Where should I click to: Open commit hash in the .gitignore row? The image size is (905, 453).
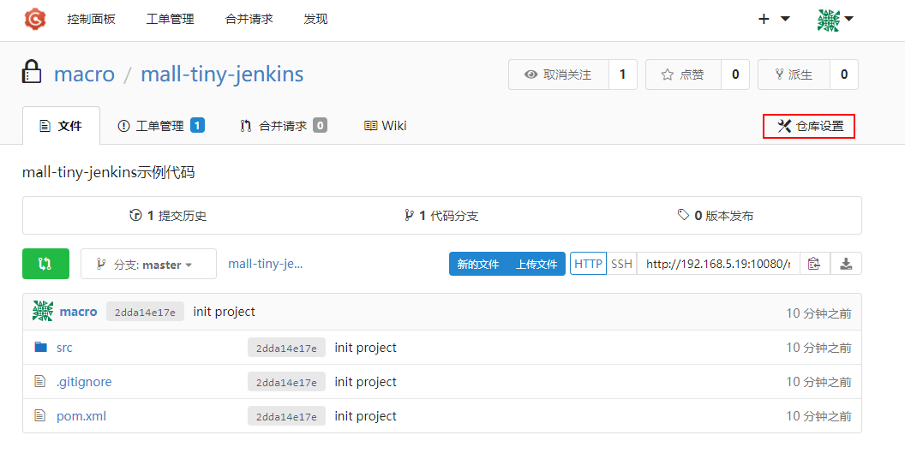pyautogui.click(x=286, y=381)
